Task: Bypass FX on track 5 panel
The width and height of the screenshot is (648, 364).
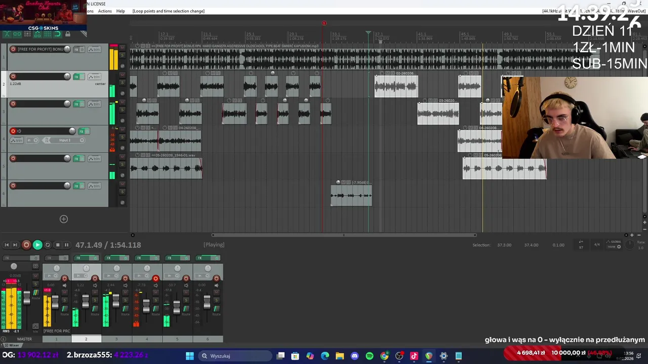Action: point(82,159)
